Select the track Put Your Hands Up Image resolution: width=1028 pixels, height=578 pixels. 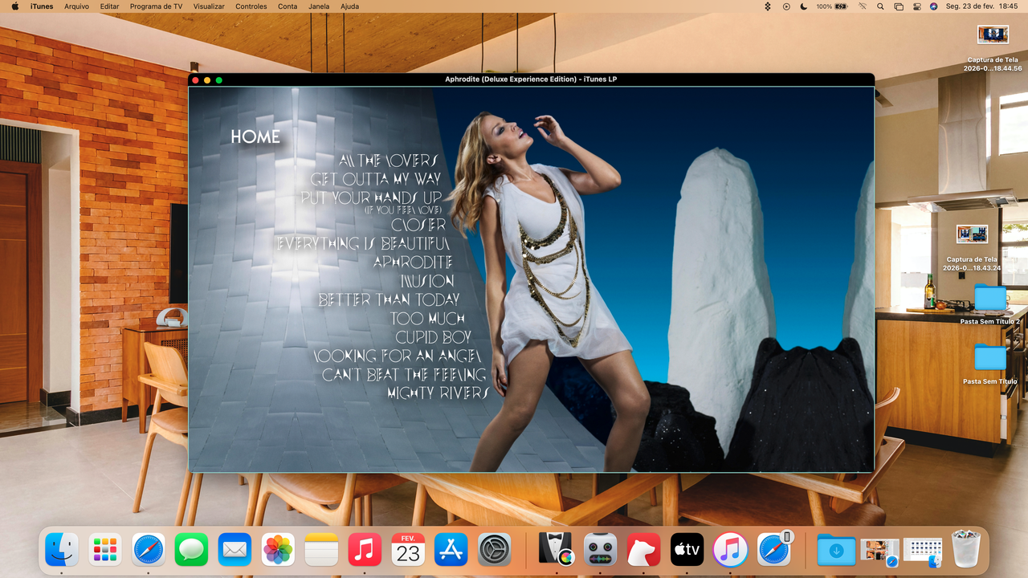coord(371,197)
